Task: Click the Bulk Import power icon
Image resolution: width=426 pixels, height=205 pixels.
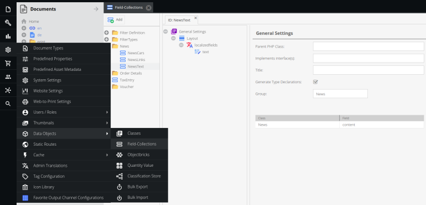Action: pyautogui.click(x=120, y=198)
